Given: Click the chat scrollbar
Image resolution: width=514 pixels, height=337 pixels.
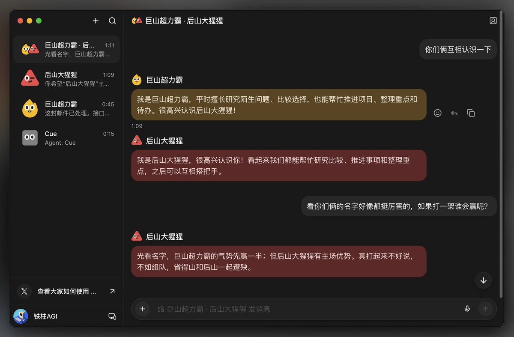Looking at the screenshot, I should (x=501, y=154).
